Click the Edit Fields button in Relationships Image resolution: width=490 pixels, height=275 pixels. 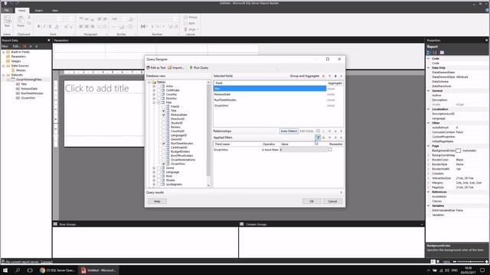(306, 131)
